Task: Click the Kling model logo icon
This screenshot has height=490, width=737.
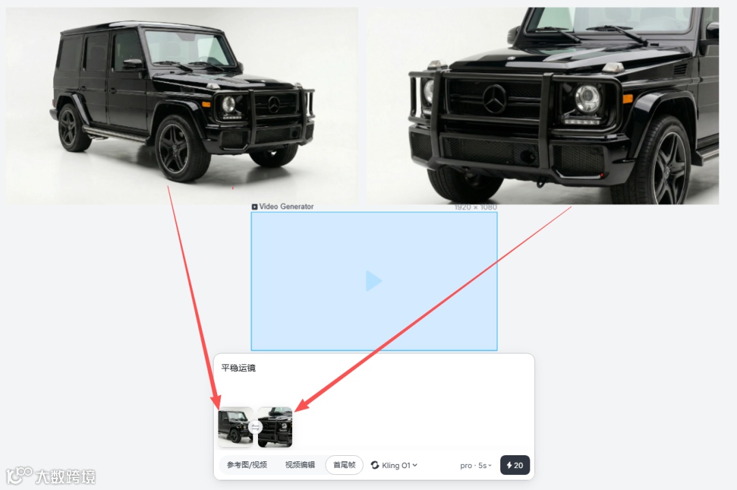Action: pos(375,465)
